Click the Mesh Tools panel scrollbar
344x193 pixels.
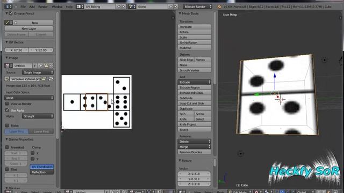click(215, 48)
